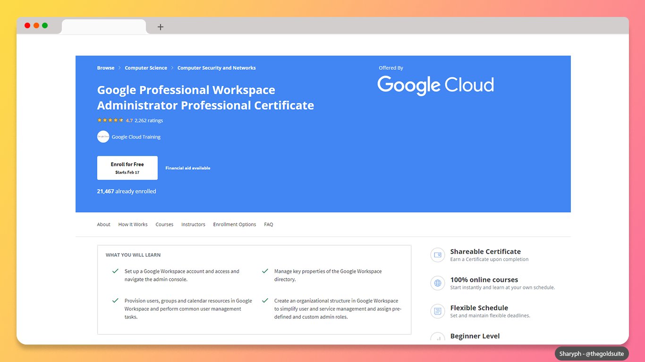Click the 2,262 ratings text
Image resolution: width=645 pixels, height=362 pixels.
[x=149, y=120]
